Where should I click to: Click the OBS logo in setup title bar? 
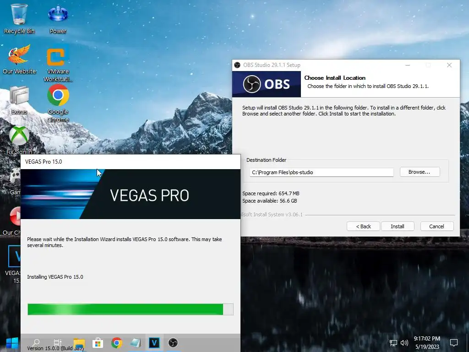pos(237,65)
